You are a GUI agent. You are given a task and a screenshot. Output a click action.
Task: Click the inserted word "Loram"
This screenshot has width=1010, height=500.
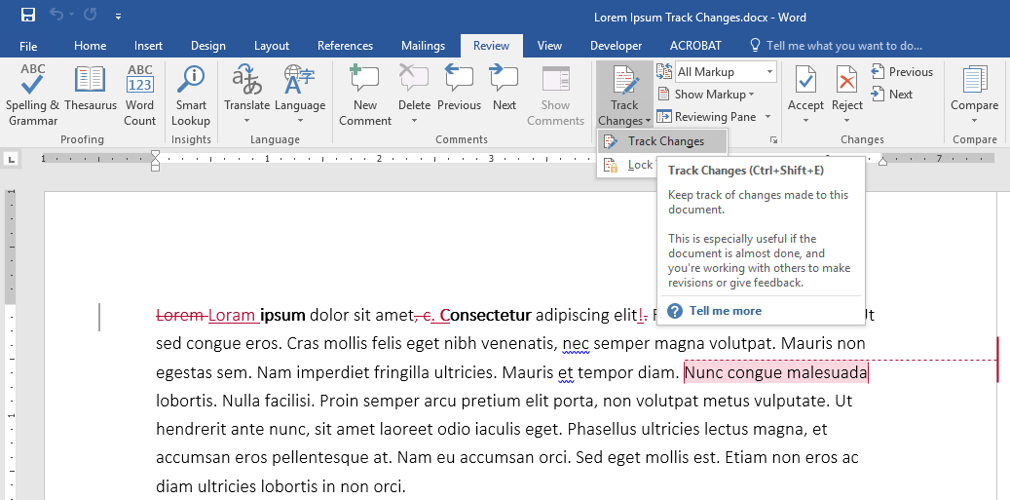[x=232, y=315]
